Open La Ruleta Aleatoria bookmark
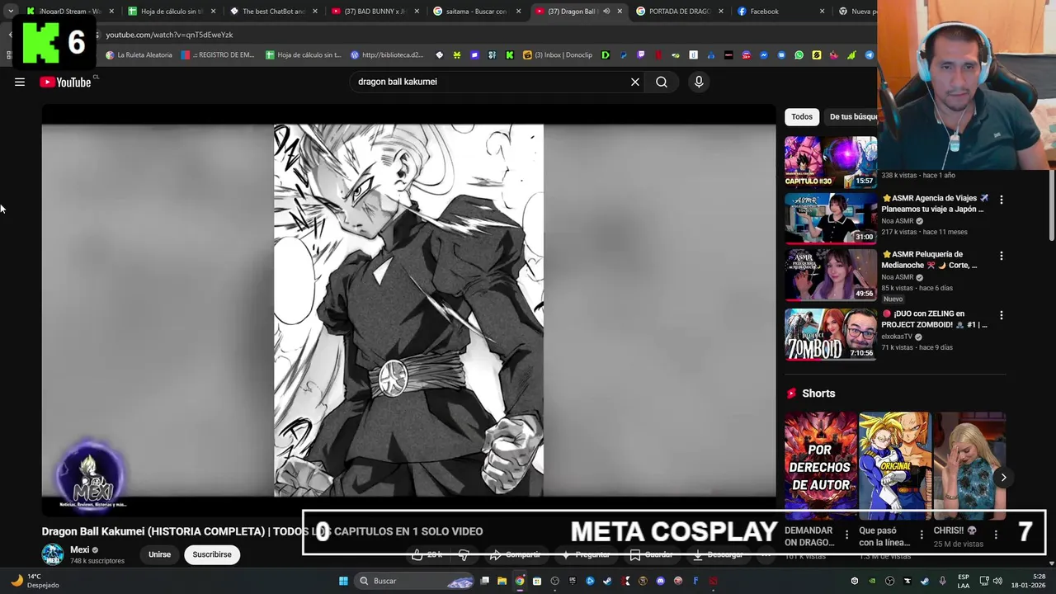 pyautogui.click(x=139, y=55)
